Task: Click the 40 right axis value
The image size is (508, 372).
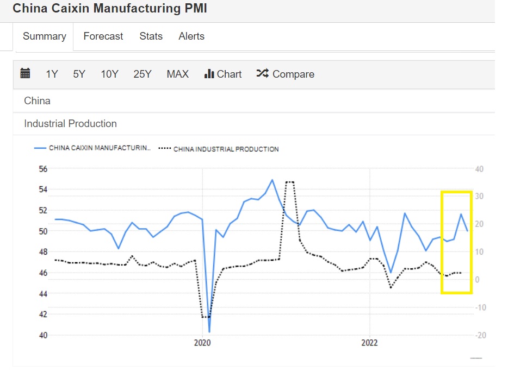Action: pyautogui.click(x=479, y=169)
